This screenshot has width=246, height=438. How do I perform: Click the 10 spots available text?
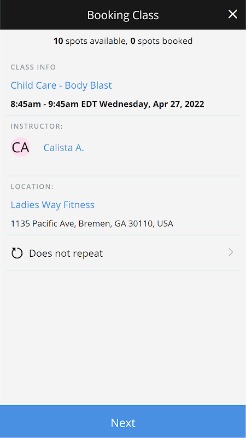pyautogui.click(x=89, y=41)
